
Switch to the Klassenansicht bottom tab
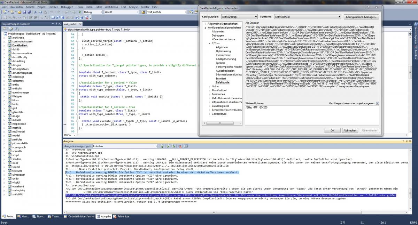click(x=23, y=216)
